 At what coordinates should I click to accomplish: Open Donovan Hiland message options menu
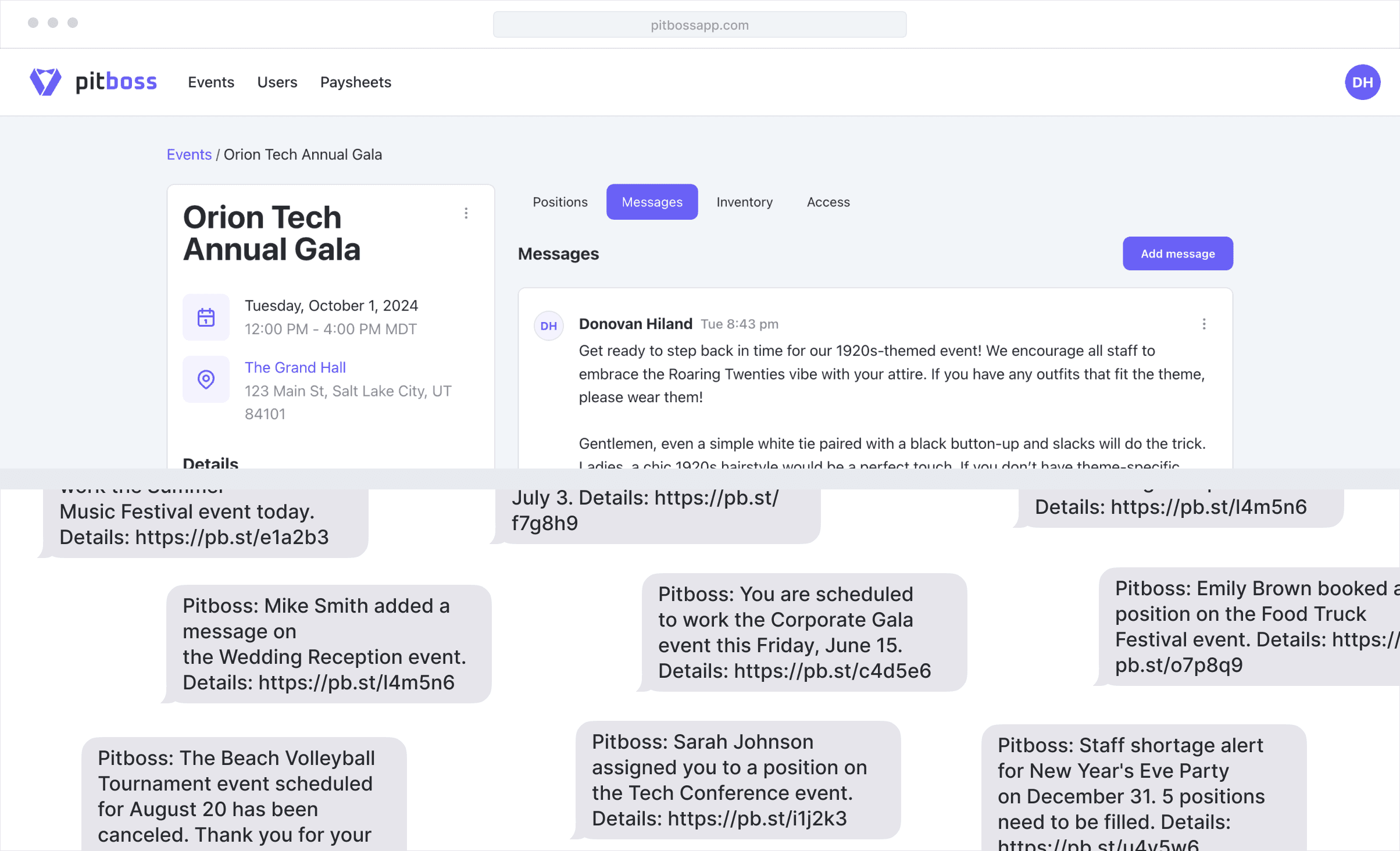coord(1203,324)
